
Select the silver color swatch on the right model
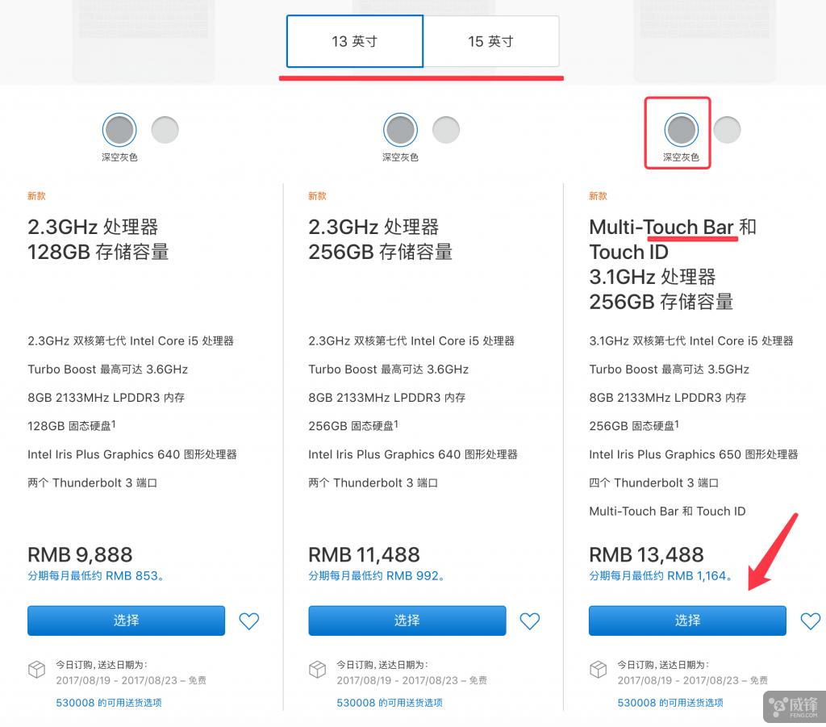[727, 129]
